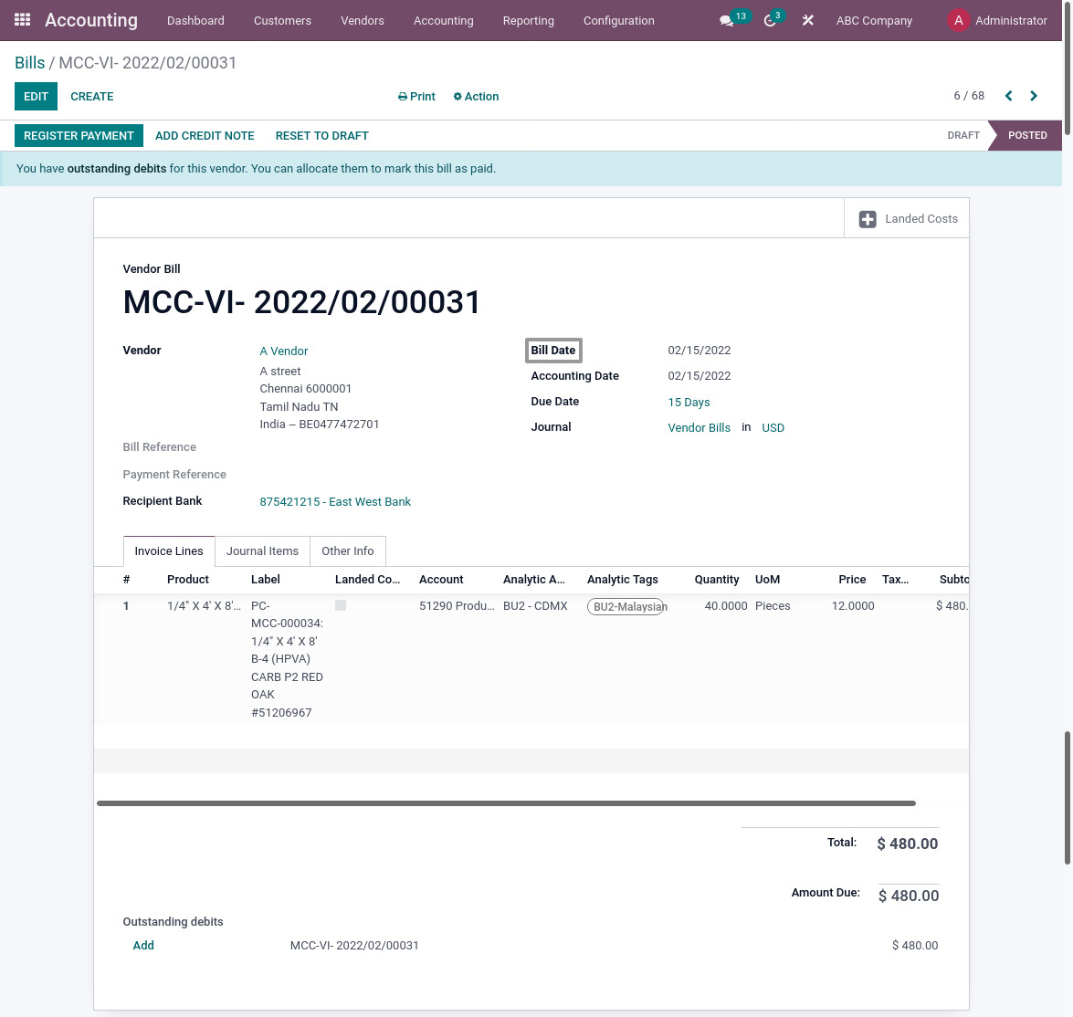Open the apps grid menu
Viewport: 1073px width, 1017px height.
pos(23,20)
